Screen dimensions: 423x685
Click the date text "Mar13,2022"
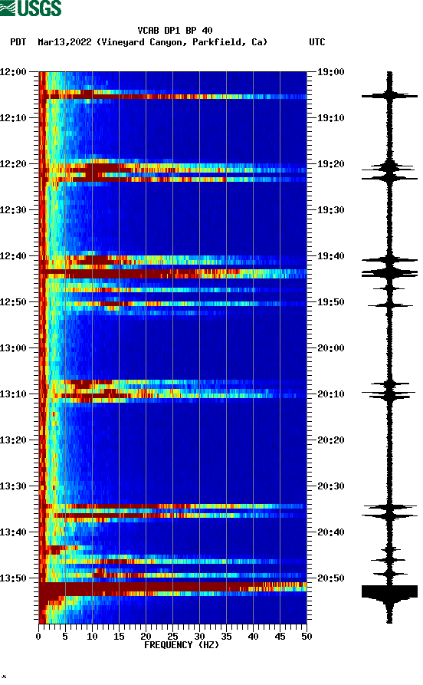(x=64, y=42)
